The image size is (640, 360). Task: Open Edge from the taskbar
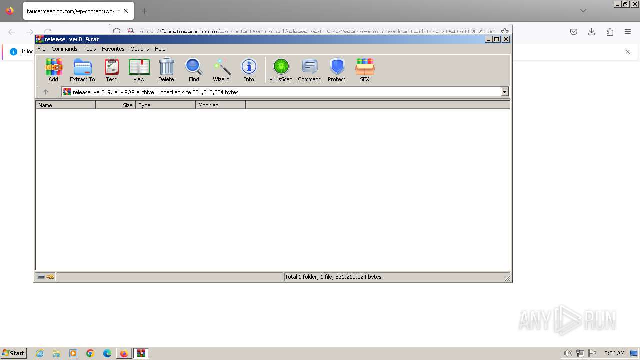pos(107,353)
